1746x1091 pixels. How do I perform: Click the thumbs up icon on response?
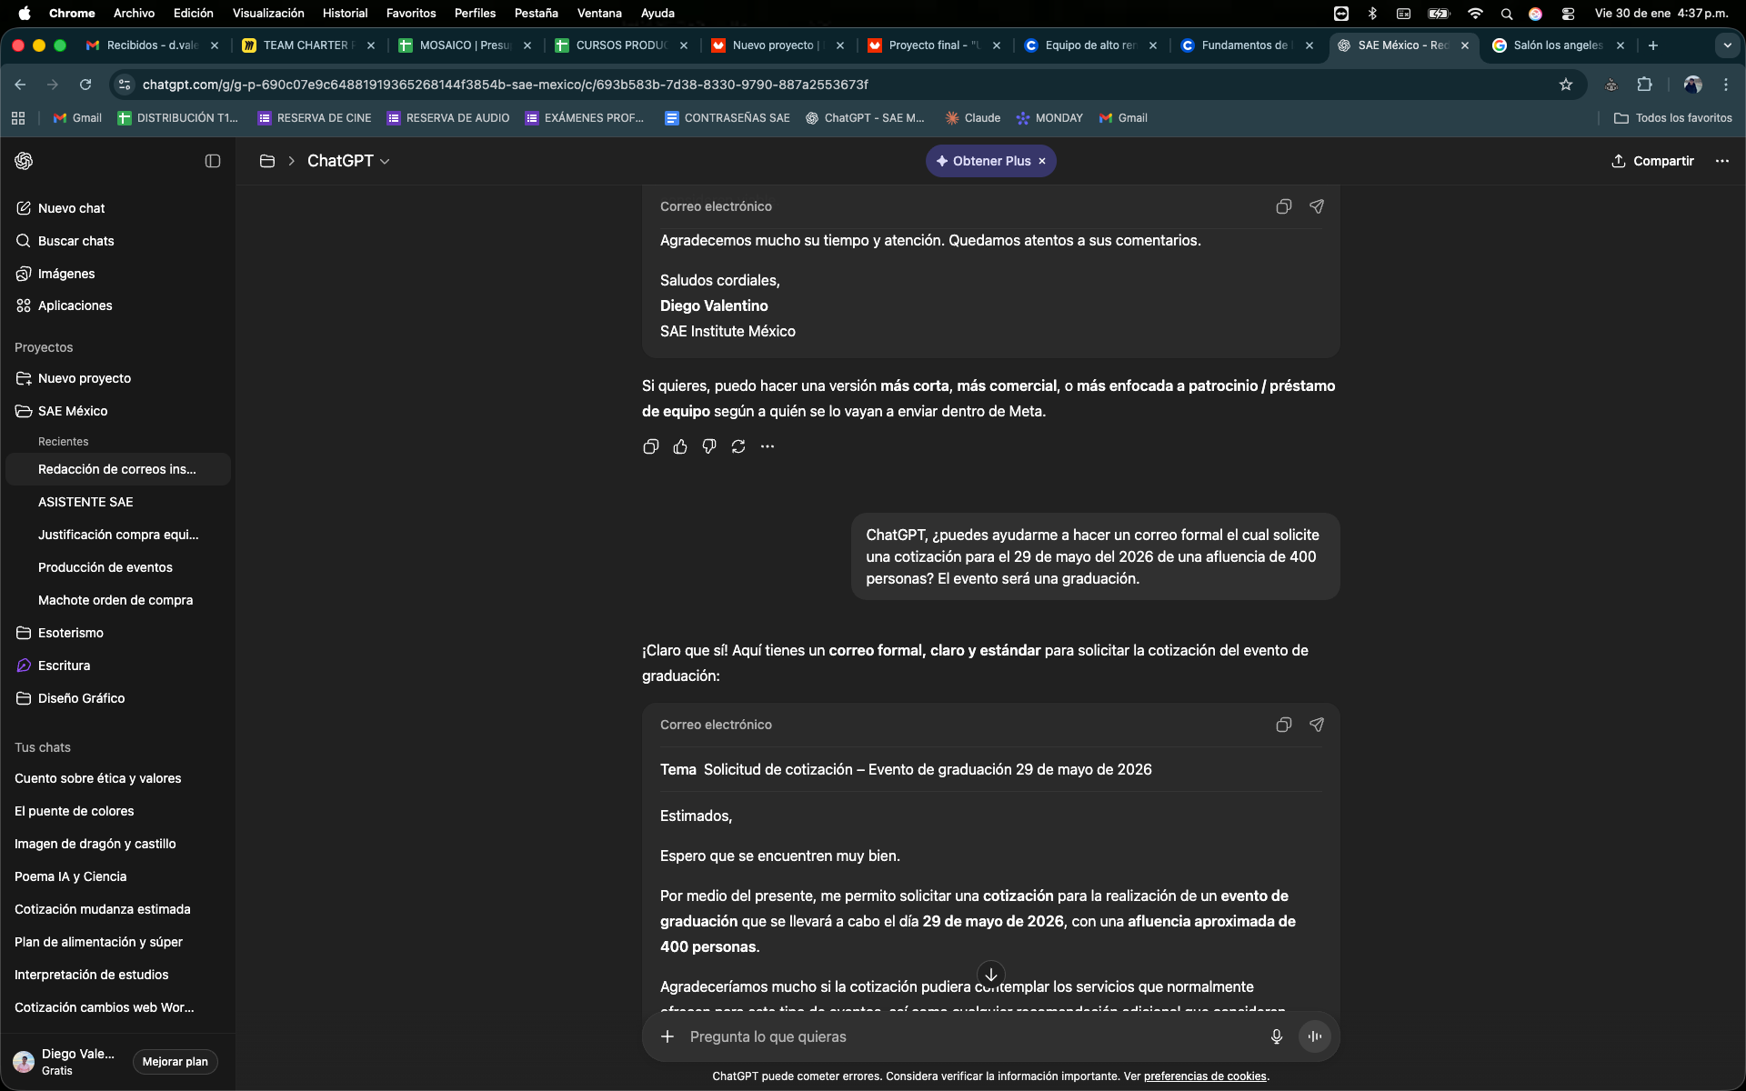680,446
